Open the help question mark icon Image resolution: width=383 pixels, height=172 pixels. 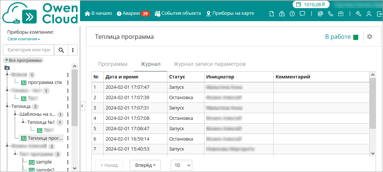coord(292,14)
